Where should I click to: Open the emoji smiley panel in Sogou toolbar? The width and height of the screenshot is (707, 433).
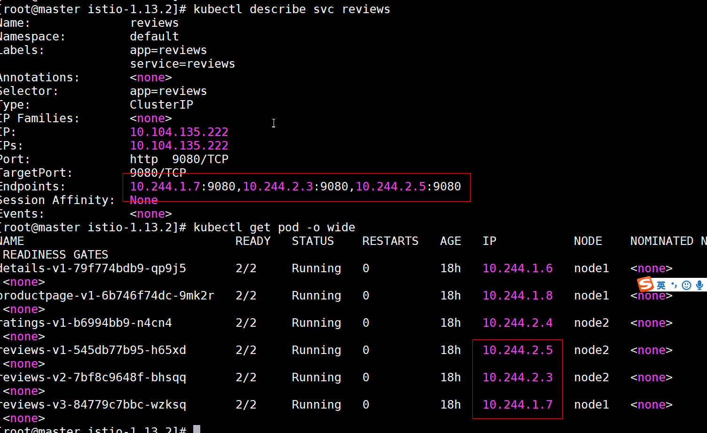pos(686,285)
